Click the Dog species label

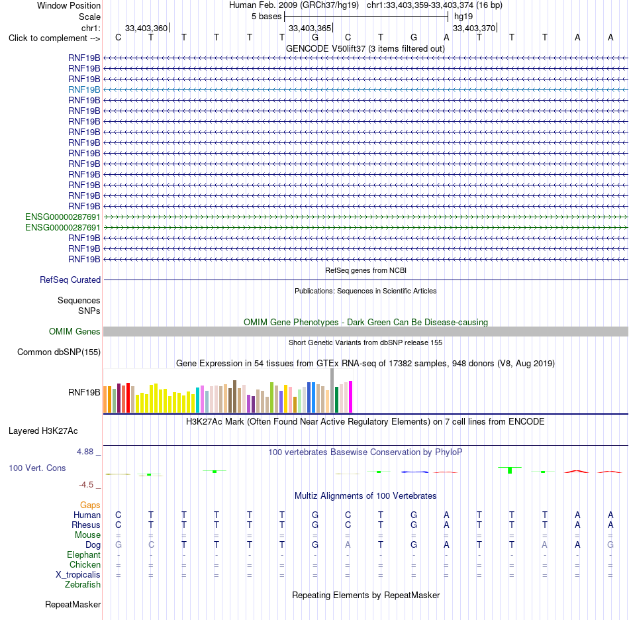coord(93,545)
